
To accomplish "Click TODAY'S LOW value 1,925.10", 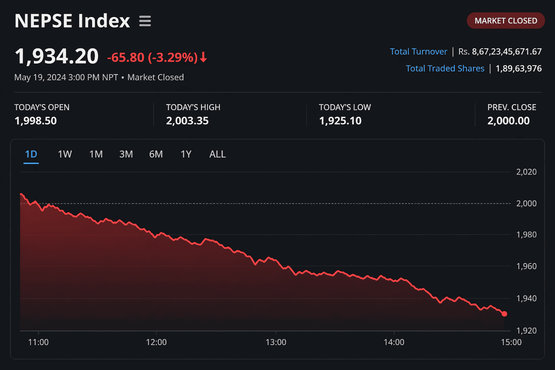I will [x=340, y=121].
